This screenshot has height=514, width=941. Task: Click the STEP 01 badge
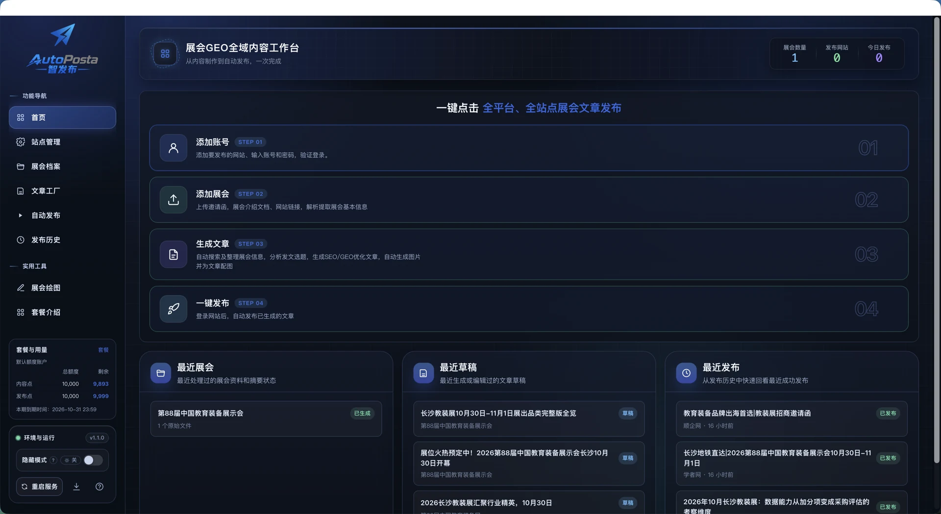click(x=250, y=142)
